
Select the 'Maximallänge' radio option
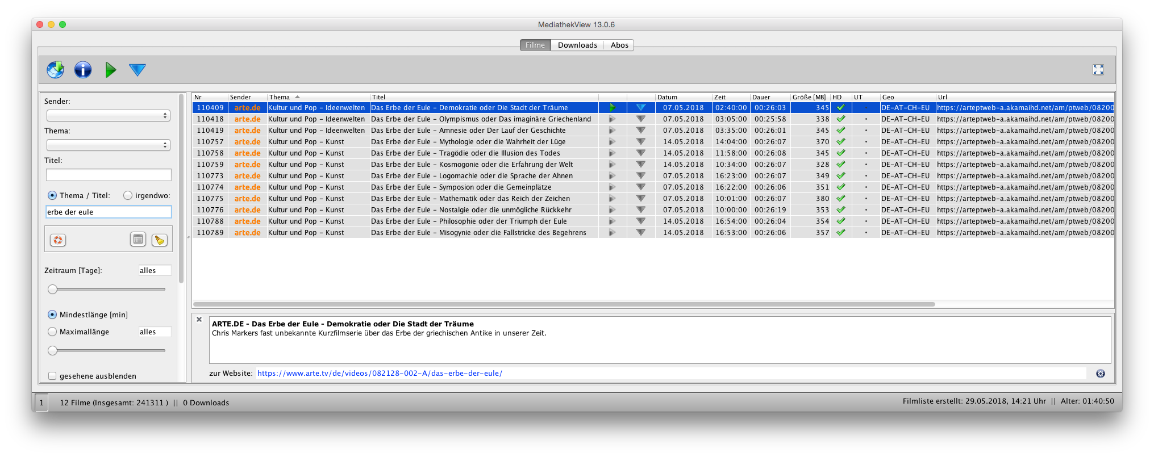click(52, 332)
